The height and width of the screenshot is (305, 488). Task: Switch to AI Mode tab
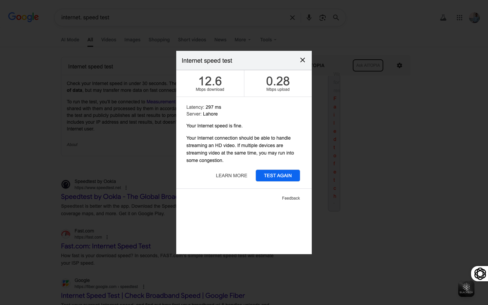click(70, 40)
